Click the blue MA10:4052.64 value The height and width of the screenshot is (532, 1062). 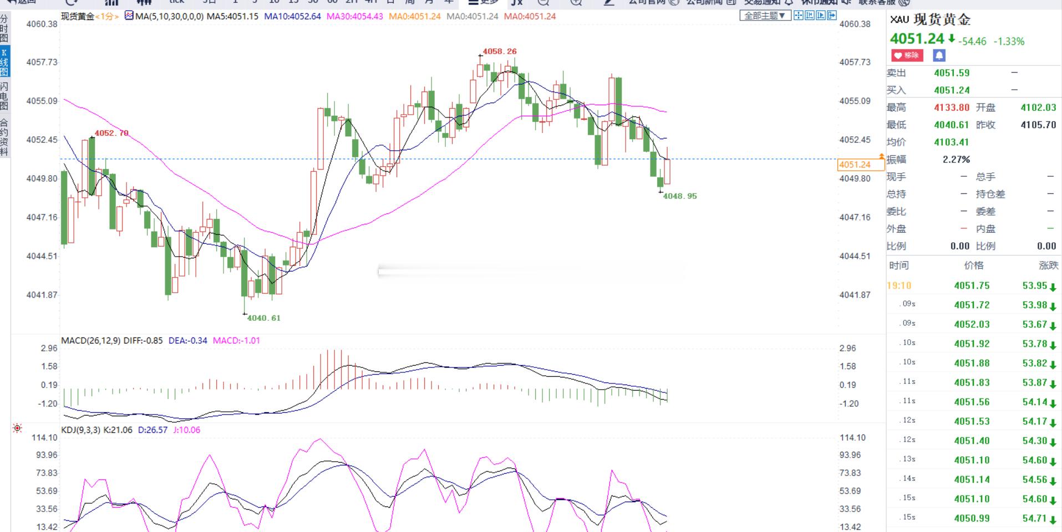[292, 16]
